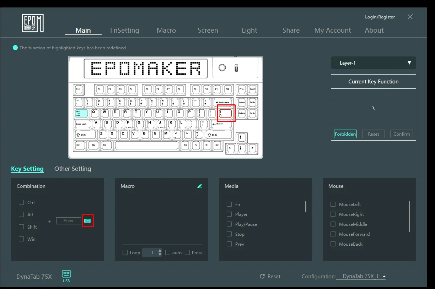
Task: Select the Backspace key on keyboard diagram
Action: tap(223, 102)
